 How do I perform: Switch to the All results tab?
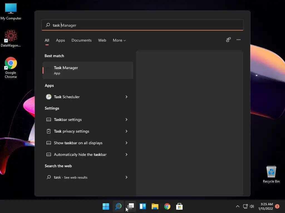click(x=47, y=40)
